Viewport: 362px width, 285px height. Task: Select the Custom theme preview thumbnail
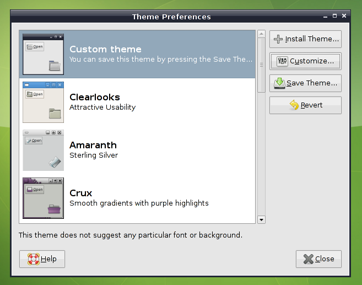(43, 54)
